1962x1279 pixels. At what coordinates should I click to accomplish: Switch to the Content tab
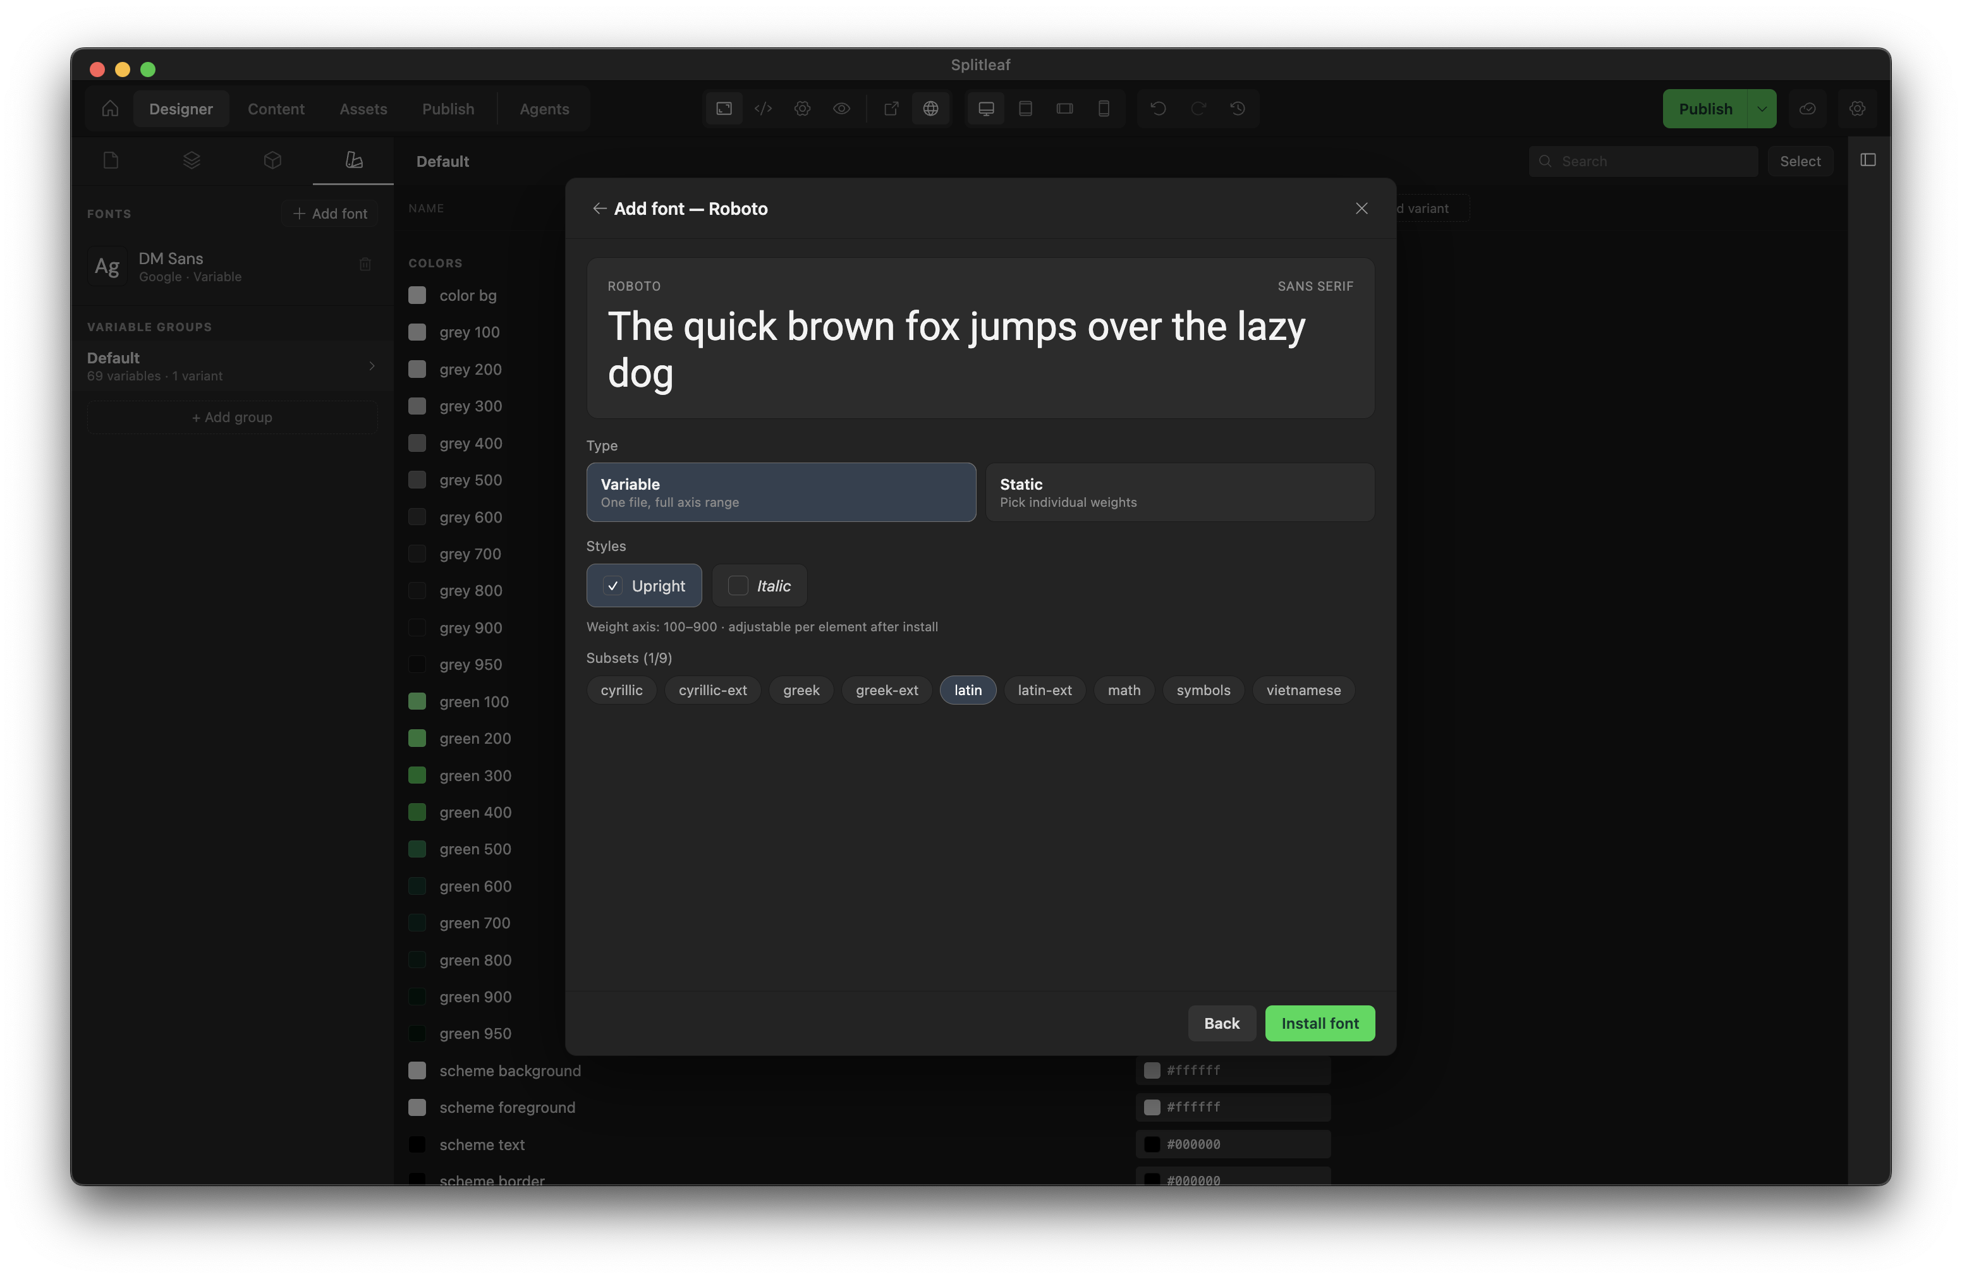tap(276, 109)
